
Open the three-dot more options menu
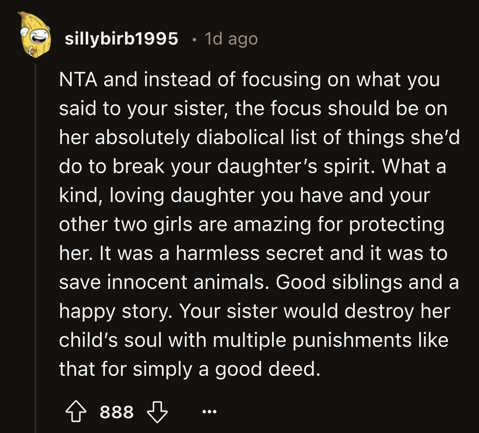(x=209, y=412)
